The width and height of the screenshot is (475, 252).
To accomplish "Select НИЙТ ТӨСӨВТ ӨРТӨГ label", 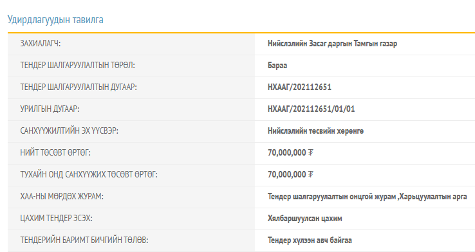I will click(55, 153).
